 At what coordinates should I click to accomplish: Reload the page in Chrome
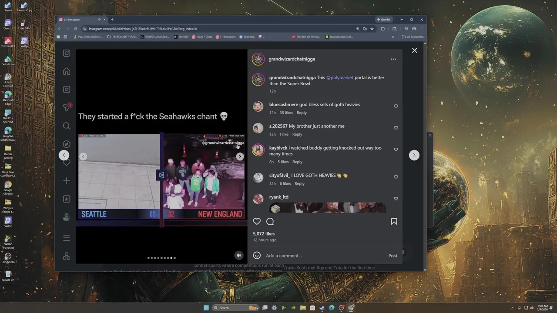75,29
